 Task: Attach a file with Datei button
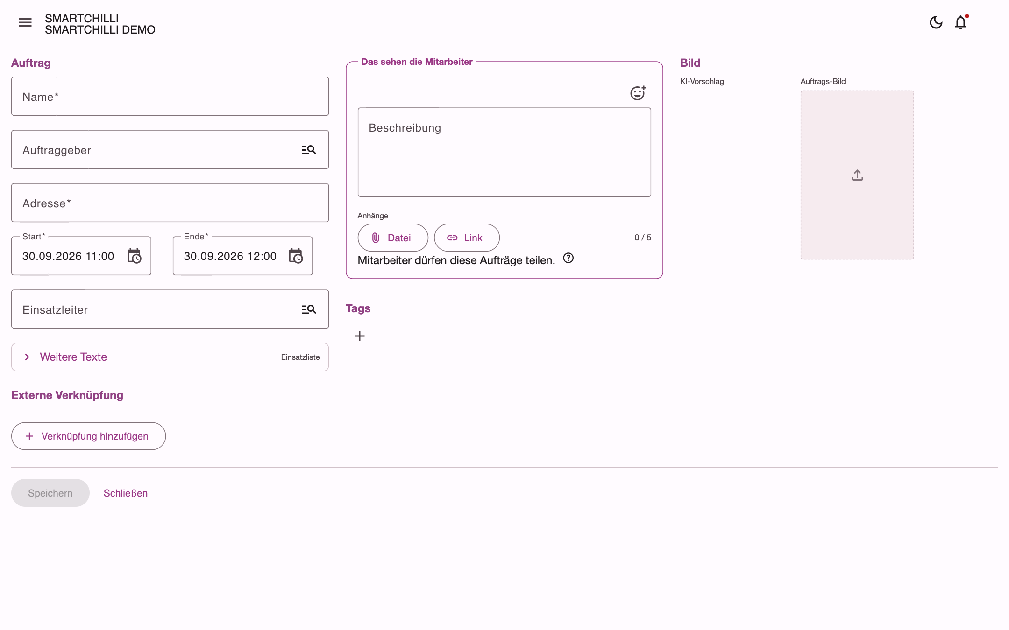(393, 238)
